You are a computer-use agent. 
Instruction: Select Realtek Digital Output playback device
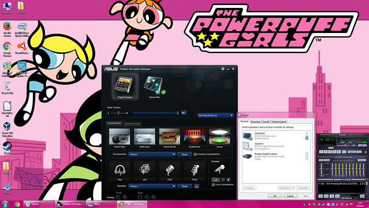point(276,156)
